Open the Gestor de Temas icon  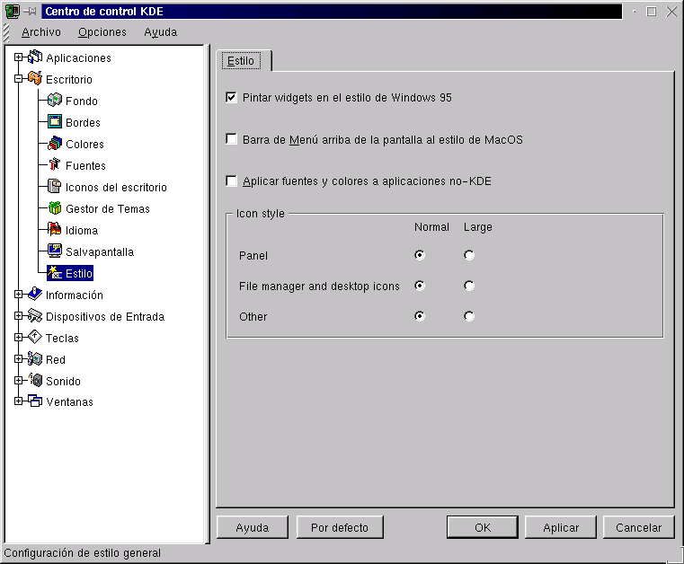[x=55, y=208]
